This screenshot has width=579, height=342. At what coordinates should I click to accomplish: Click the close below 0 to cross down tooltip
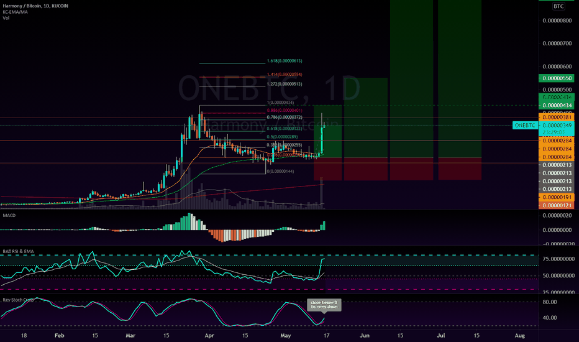[x=324, y=305]
